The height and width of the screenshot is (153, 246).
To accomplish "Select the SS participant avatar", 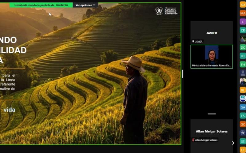I will tap(243, 141).
